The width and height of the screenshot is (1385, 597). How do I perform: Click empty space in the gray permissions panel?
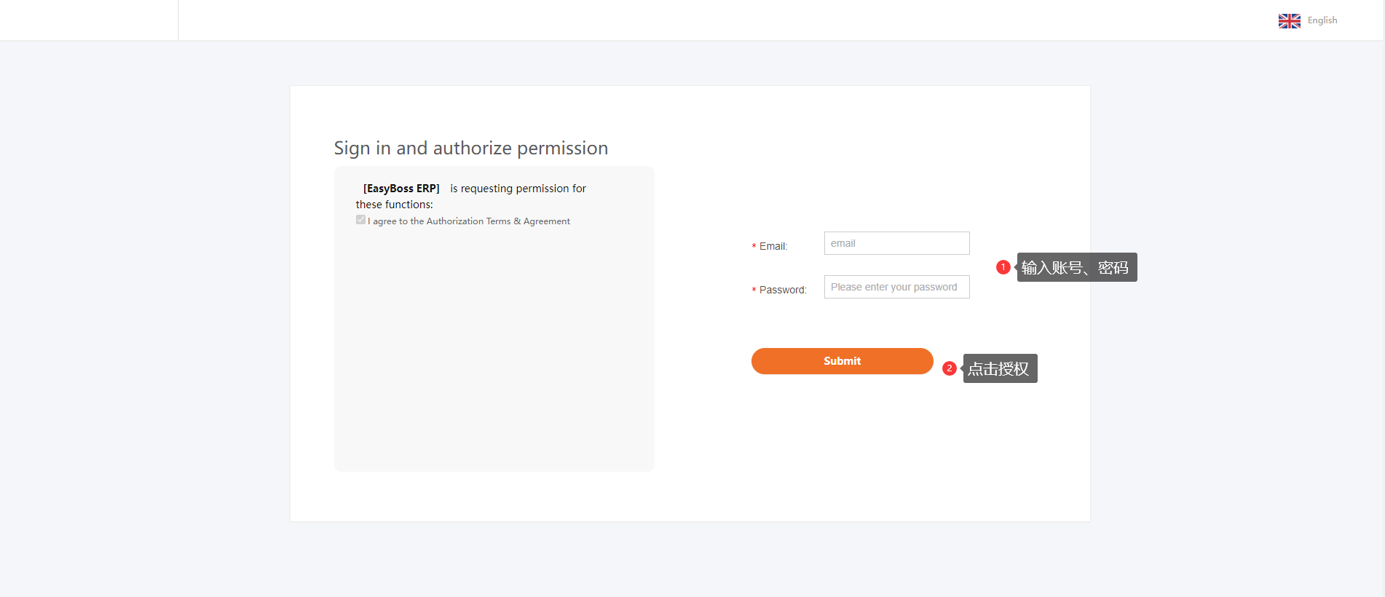(494, 349)
